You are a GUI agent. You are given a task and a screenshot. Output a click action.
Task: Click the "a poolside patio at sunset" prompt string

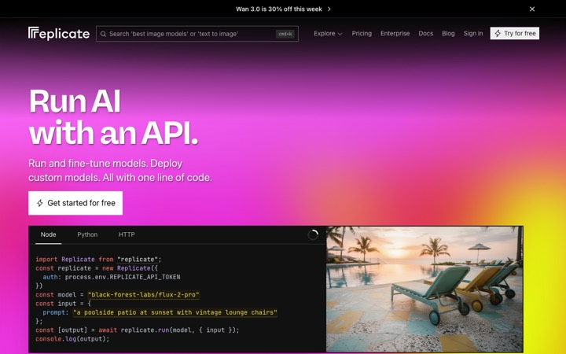pos(175,312)
